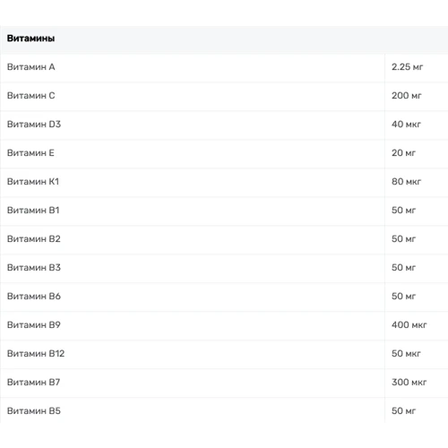Click the 80 мкг value
The width and height of the screenshot is (448, 448).
tap(406, 182)
